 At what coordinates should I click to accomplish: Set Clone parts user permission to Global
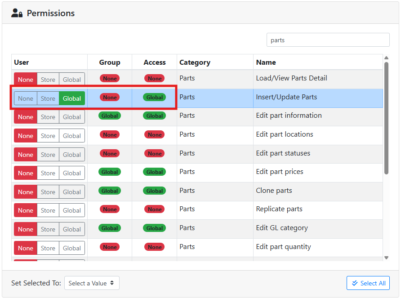[71, 192]
